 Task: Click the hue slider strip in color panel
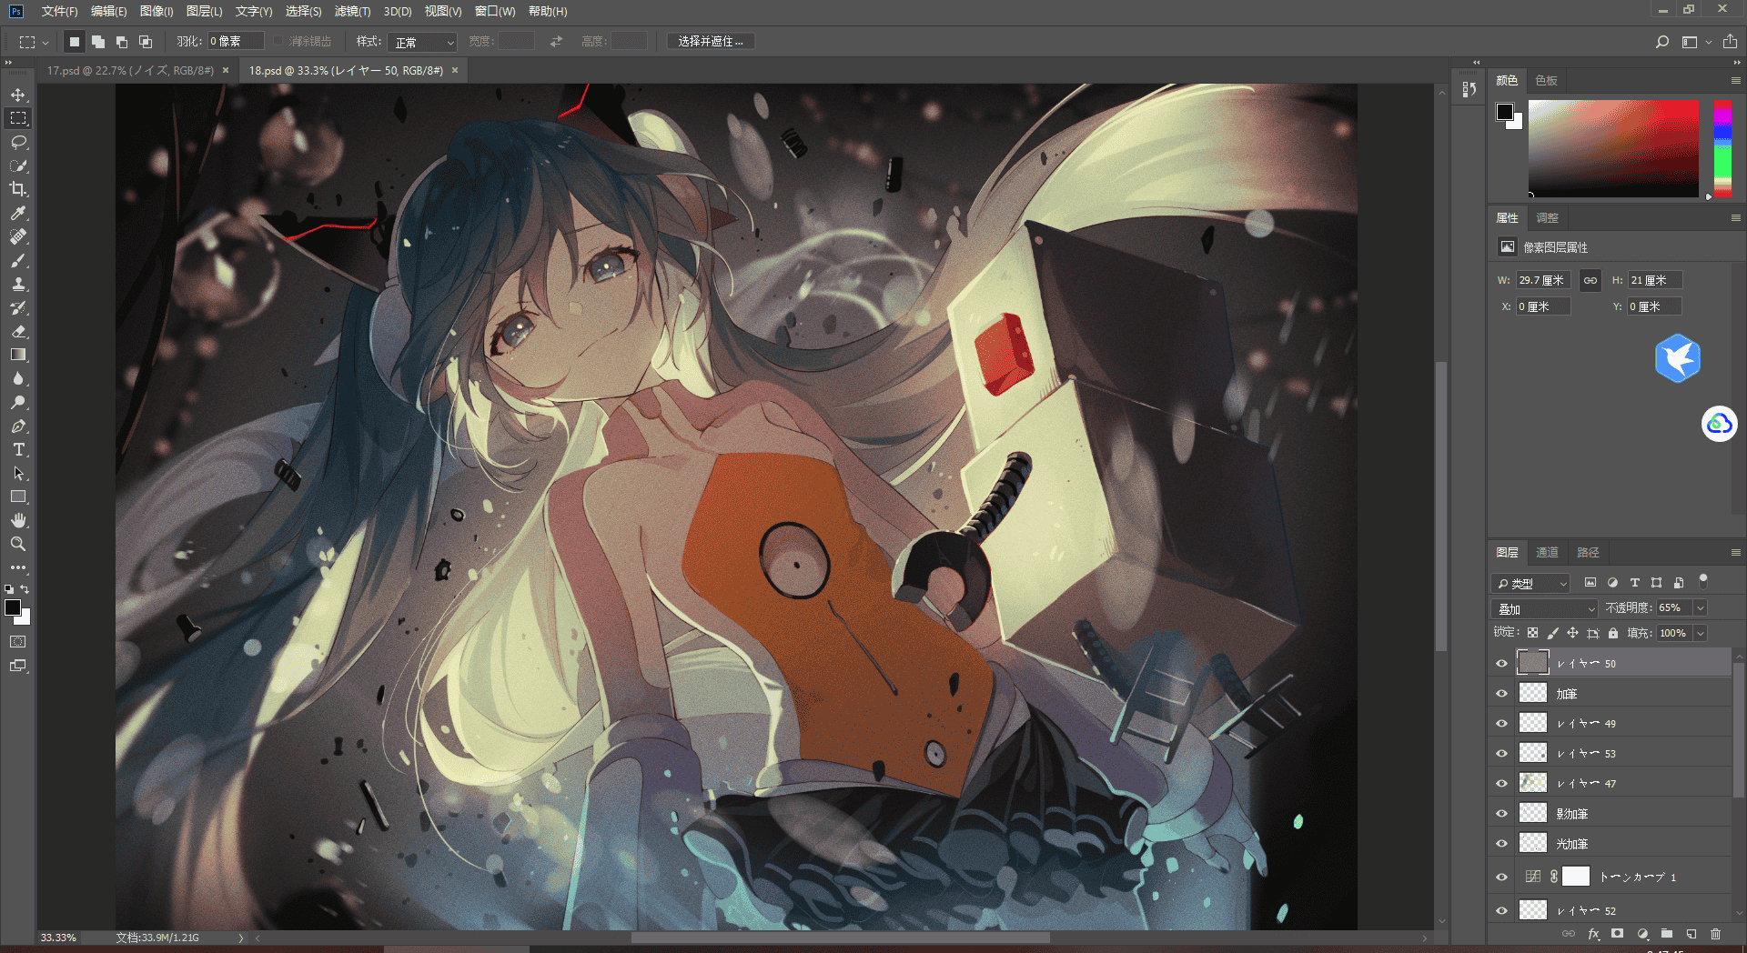[1722, 149]
